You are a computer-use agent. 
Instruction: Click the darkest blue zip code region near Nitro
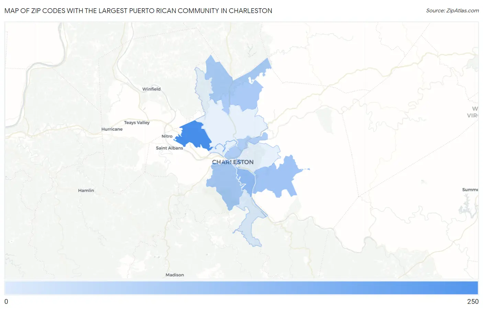pyautogui.click(x=193, y=136)
